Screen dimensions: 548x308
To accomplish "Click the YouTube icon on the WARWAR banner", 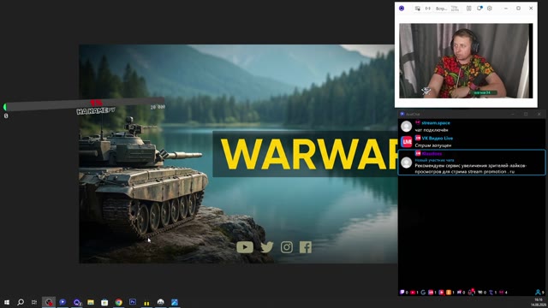I will point(245,247).
